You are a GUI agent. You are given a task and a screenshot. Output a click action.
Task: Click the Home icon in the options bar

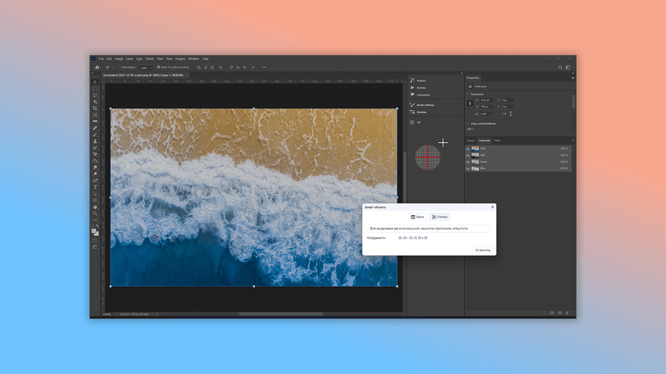pos(97,68)
